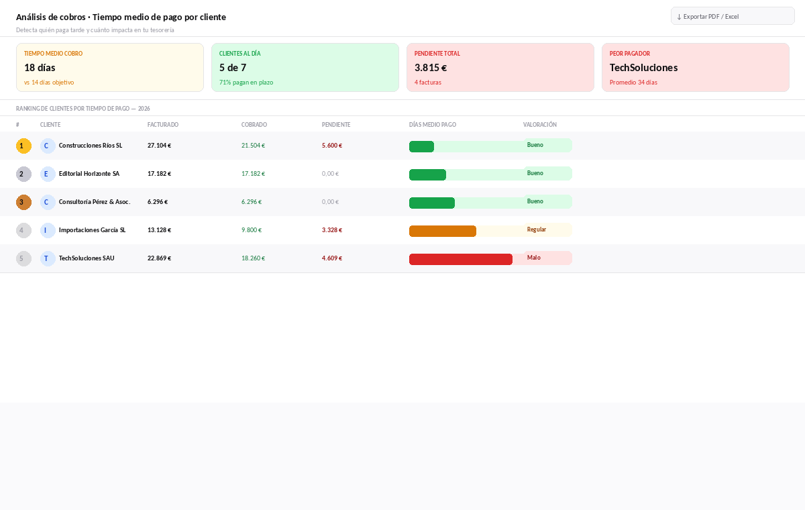
Task: Click pending amount 4.609 €
Action: tap(332, 258)
